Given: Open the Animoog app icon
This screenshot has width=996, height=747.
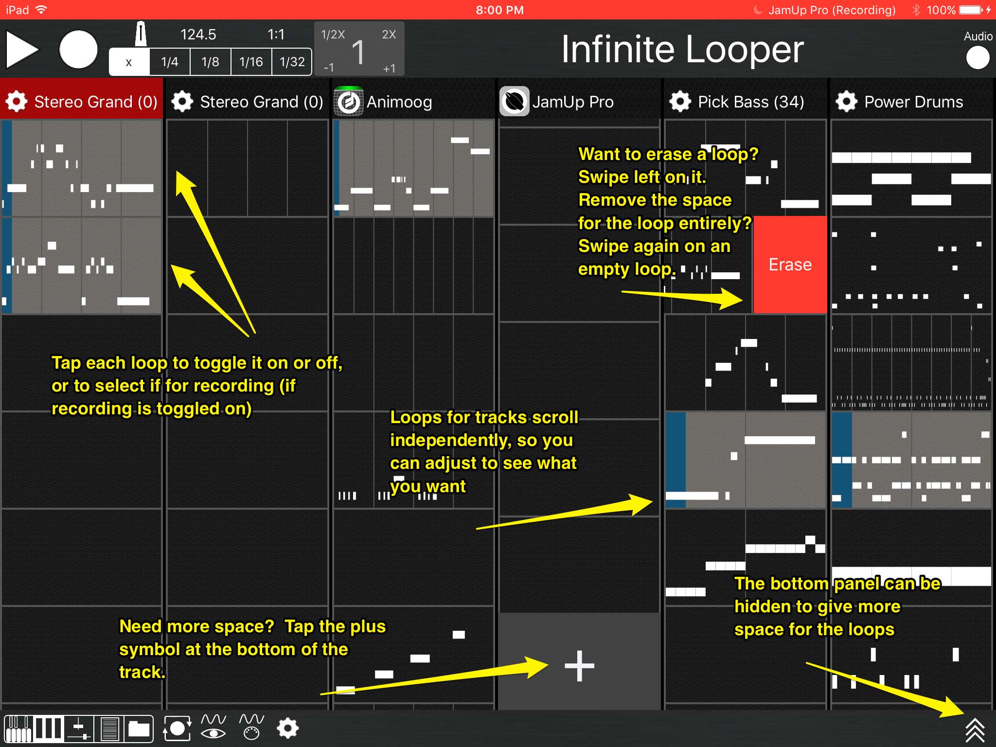Looking at the screenshot, I should coord(349,102).
